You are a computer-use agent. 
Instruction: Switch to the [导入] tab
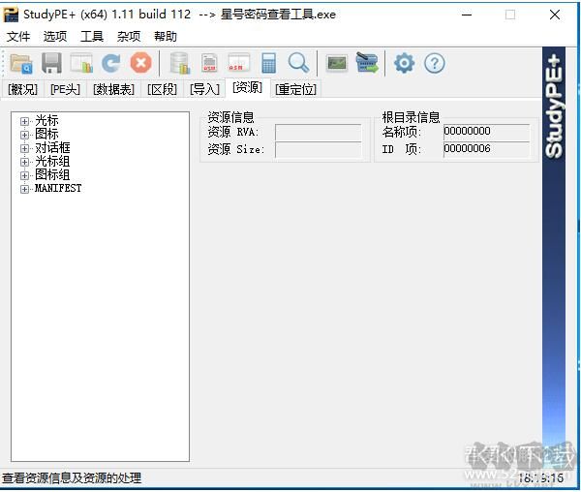point(205,89)
